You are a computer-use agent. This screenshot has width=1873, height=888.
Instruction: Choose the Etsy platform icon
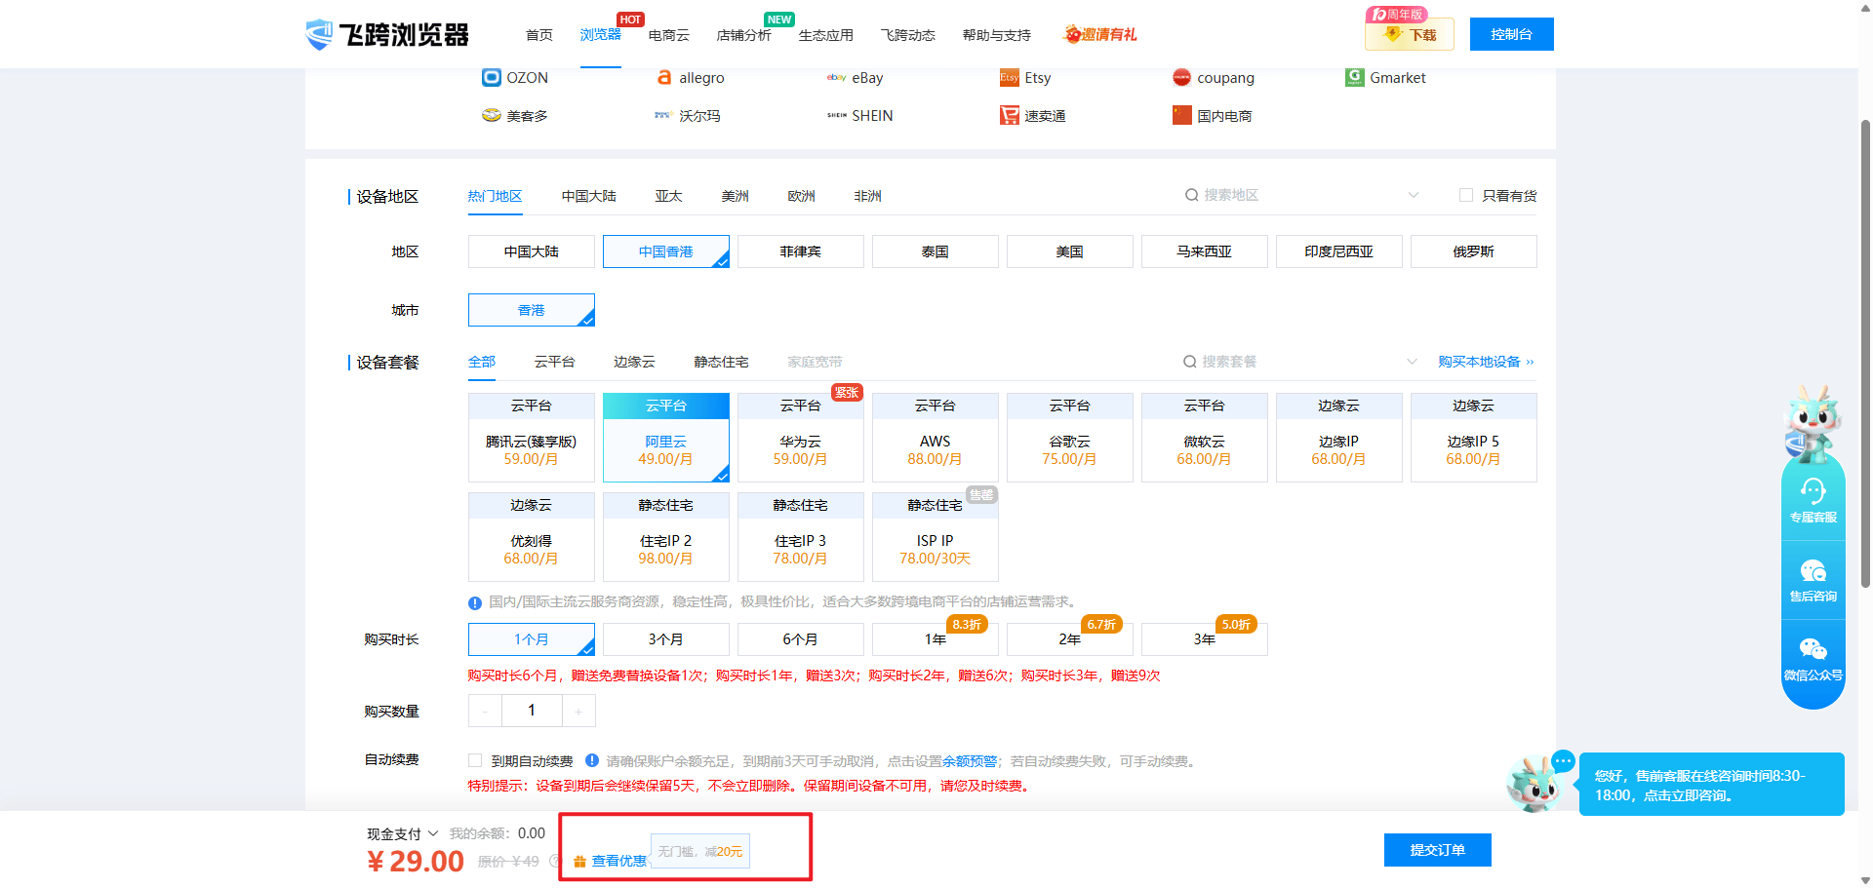[1009, 78]
